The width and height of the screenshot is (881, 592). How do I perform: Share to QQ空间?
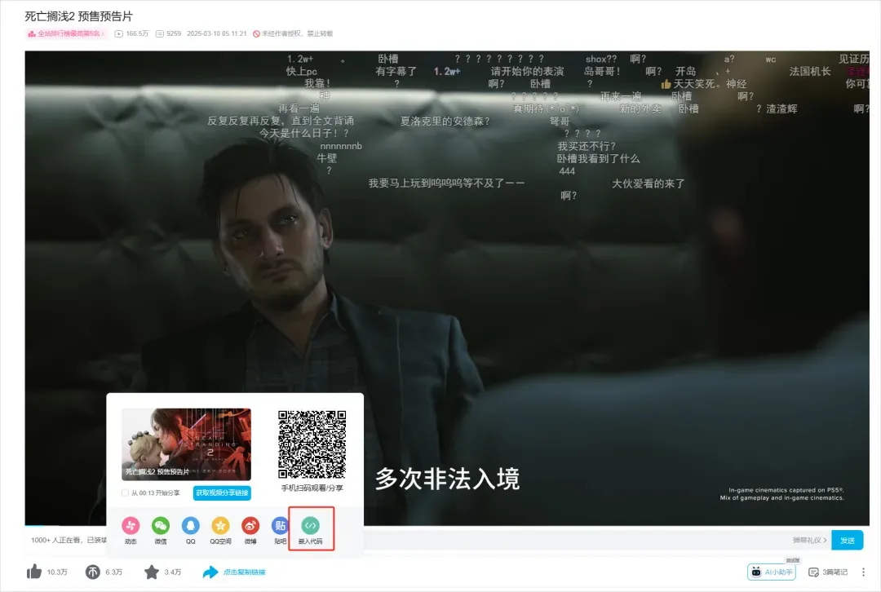tap(221, 526)
